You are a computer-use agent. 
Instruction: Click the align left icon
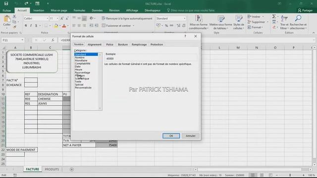coord(74,26)
